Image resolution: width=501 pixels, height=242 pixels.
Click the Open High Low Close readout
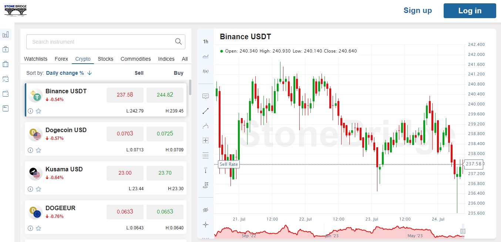click(x=291, y=51)
